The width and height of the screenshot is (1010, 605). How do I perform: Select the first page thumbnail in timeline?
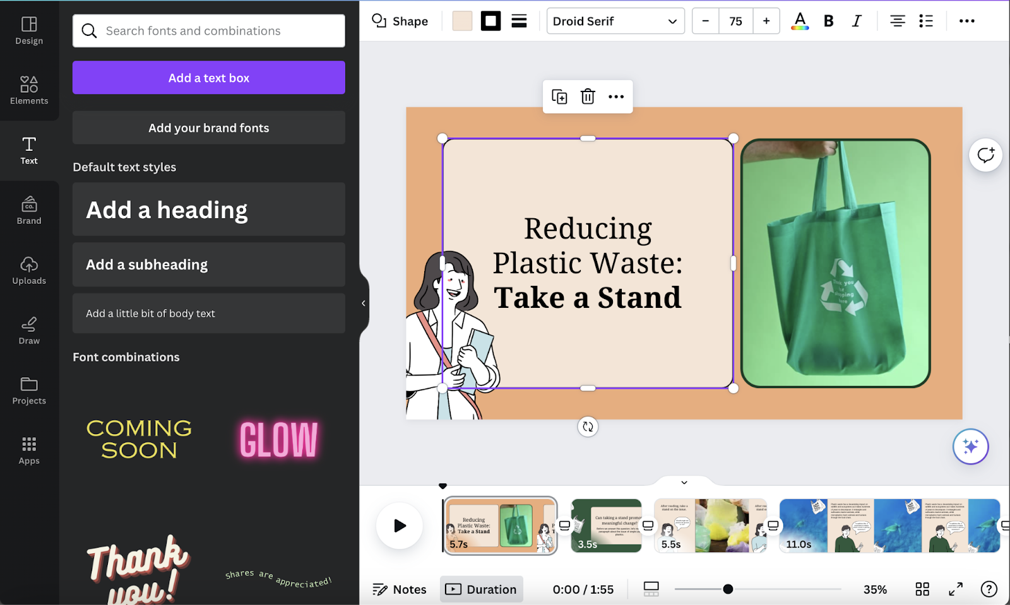(500, 525)
